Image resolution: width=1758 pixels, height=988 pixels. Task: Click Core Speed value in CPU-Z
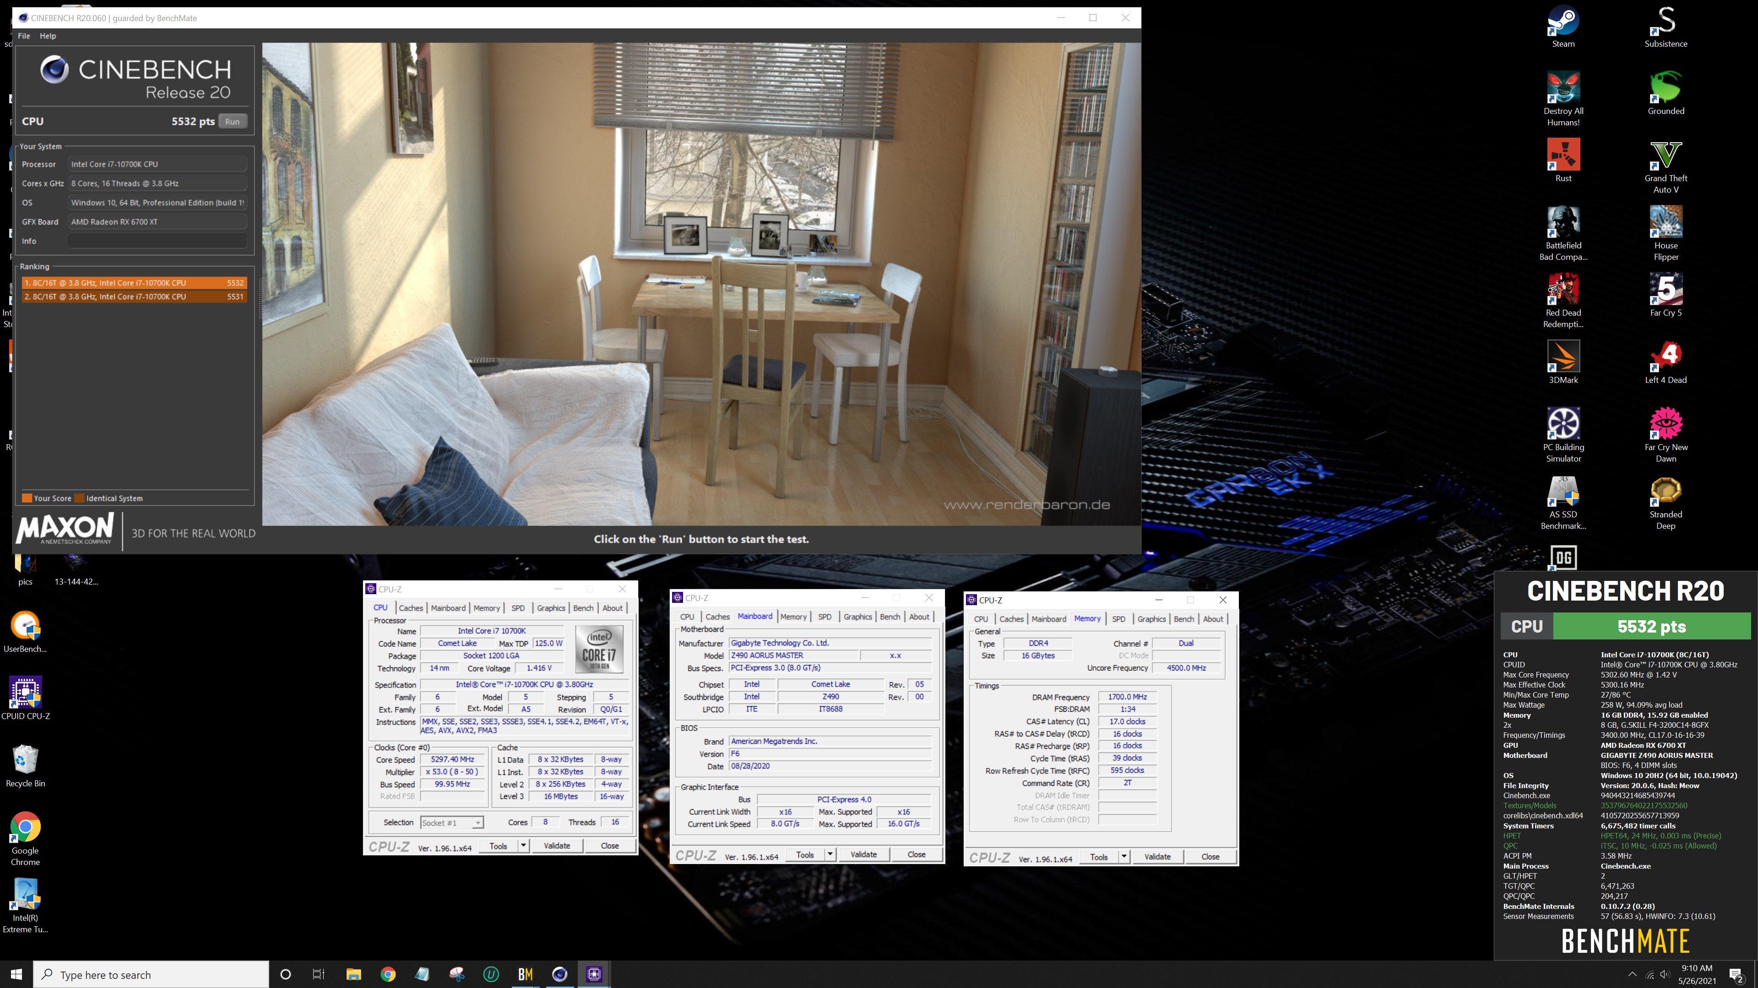tap(452, 760)
